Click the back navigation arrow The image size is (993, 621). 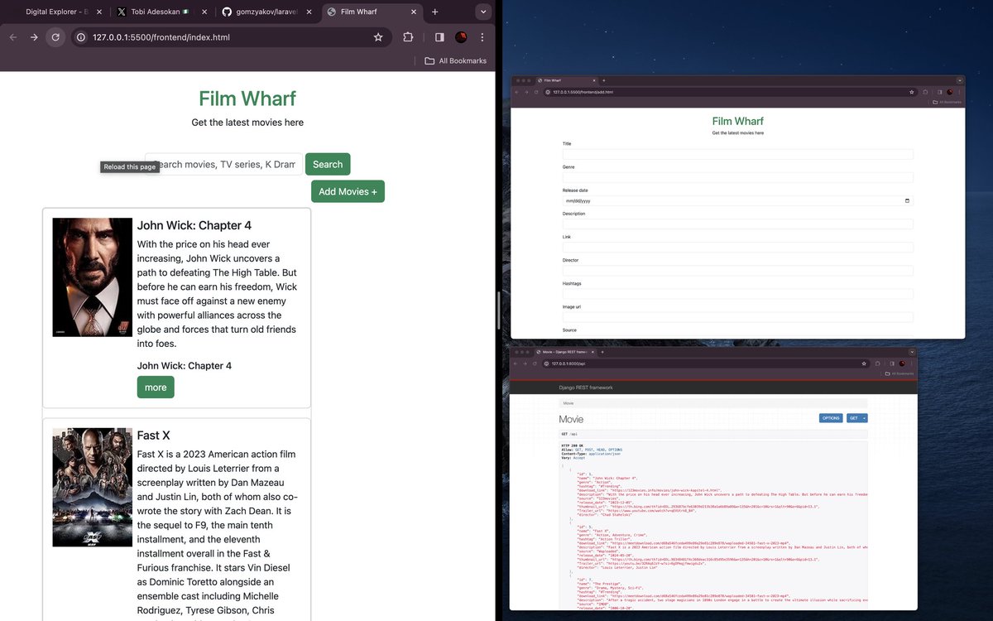(x=12, y=37)
